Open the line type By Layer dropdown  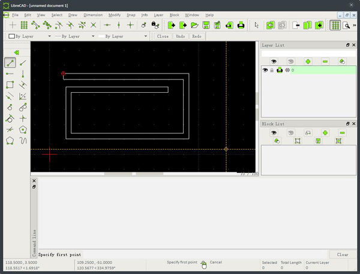[123, 36]
